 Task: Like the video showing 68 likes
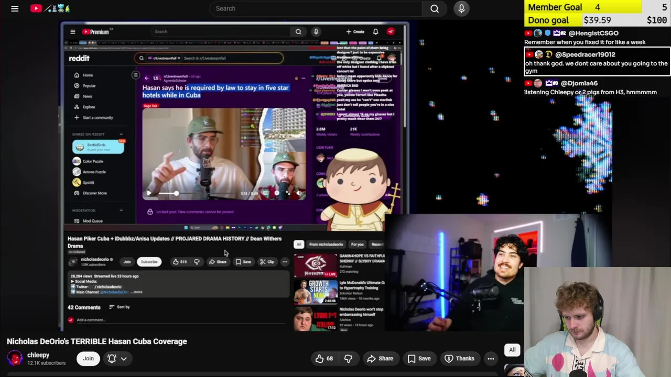click(324, 359)
